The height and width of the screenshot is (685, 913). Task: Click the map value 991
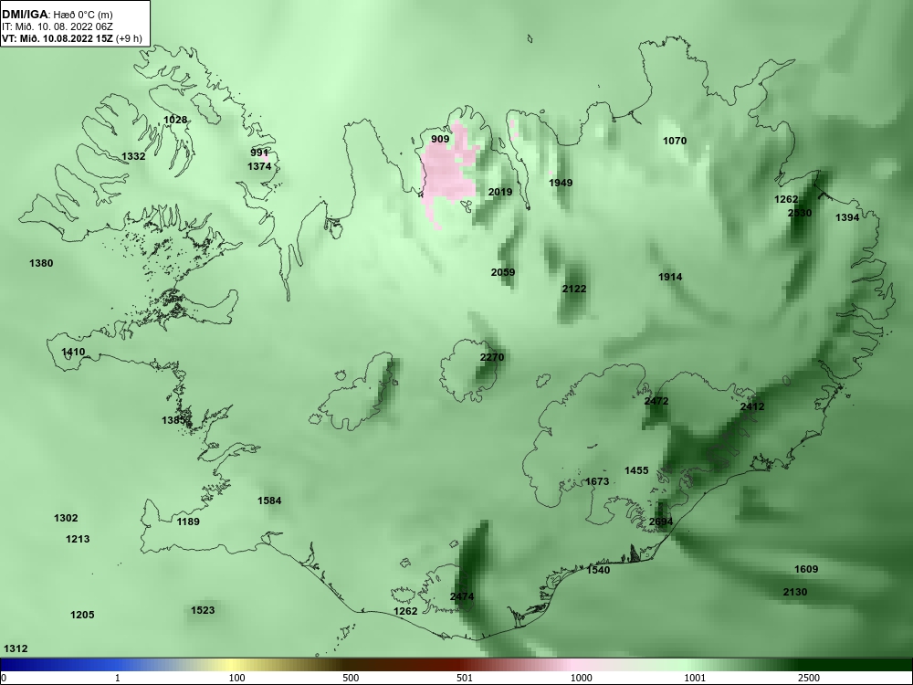(x=259, y=153)
